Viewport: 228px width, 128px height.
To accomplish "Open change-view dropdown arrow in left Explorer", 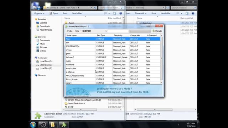I will click(x=109, y=14).
